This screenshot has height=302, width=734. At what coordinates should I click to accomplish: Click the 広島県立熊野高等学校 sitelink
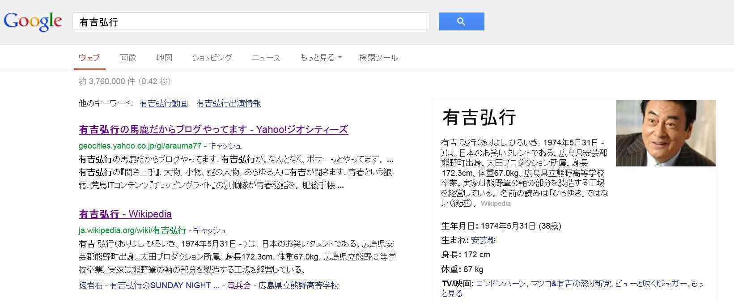point(298,285)
